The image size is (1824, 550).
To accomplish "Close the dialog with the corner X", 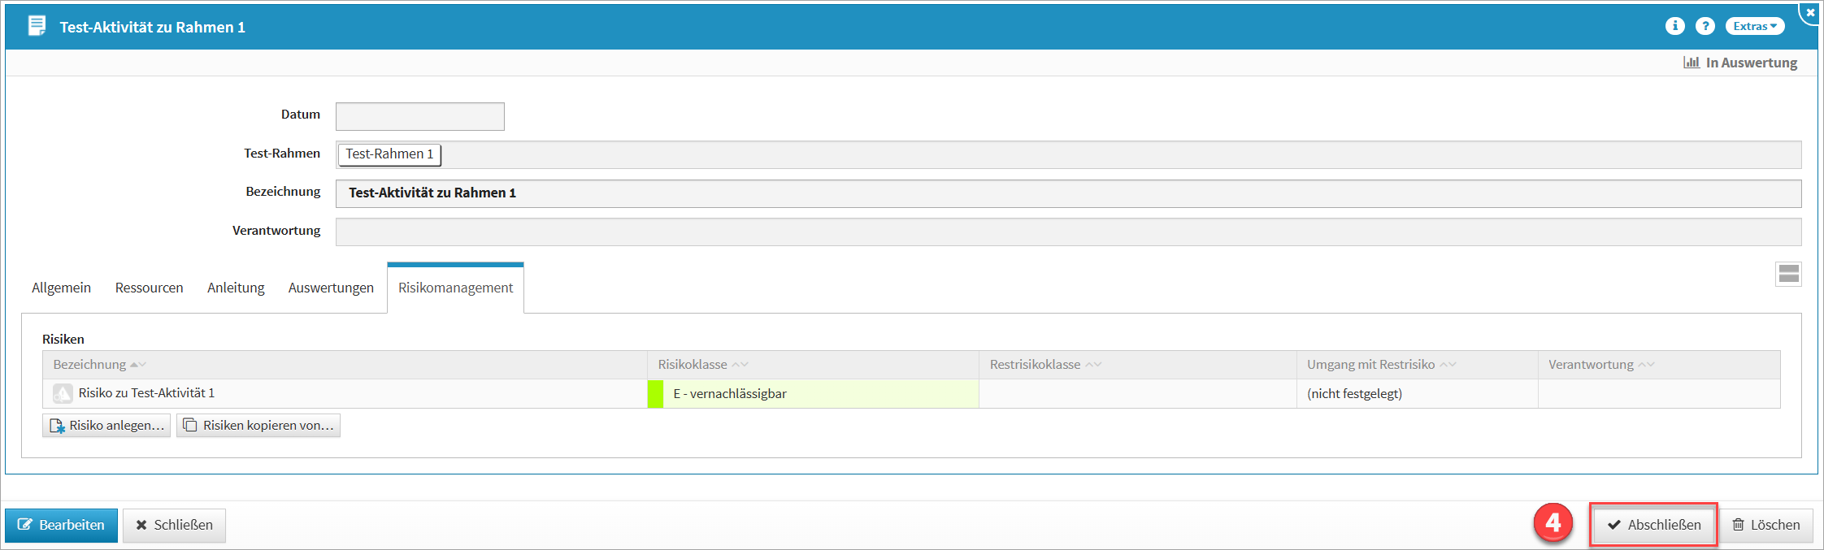I will pyautogui.click(x=1810, y=13).
